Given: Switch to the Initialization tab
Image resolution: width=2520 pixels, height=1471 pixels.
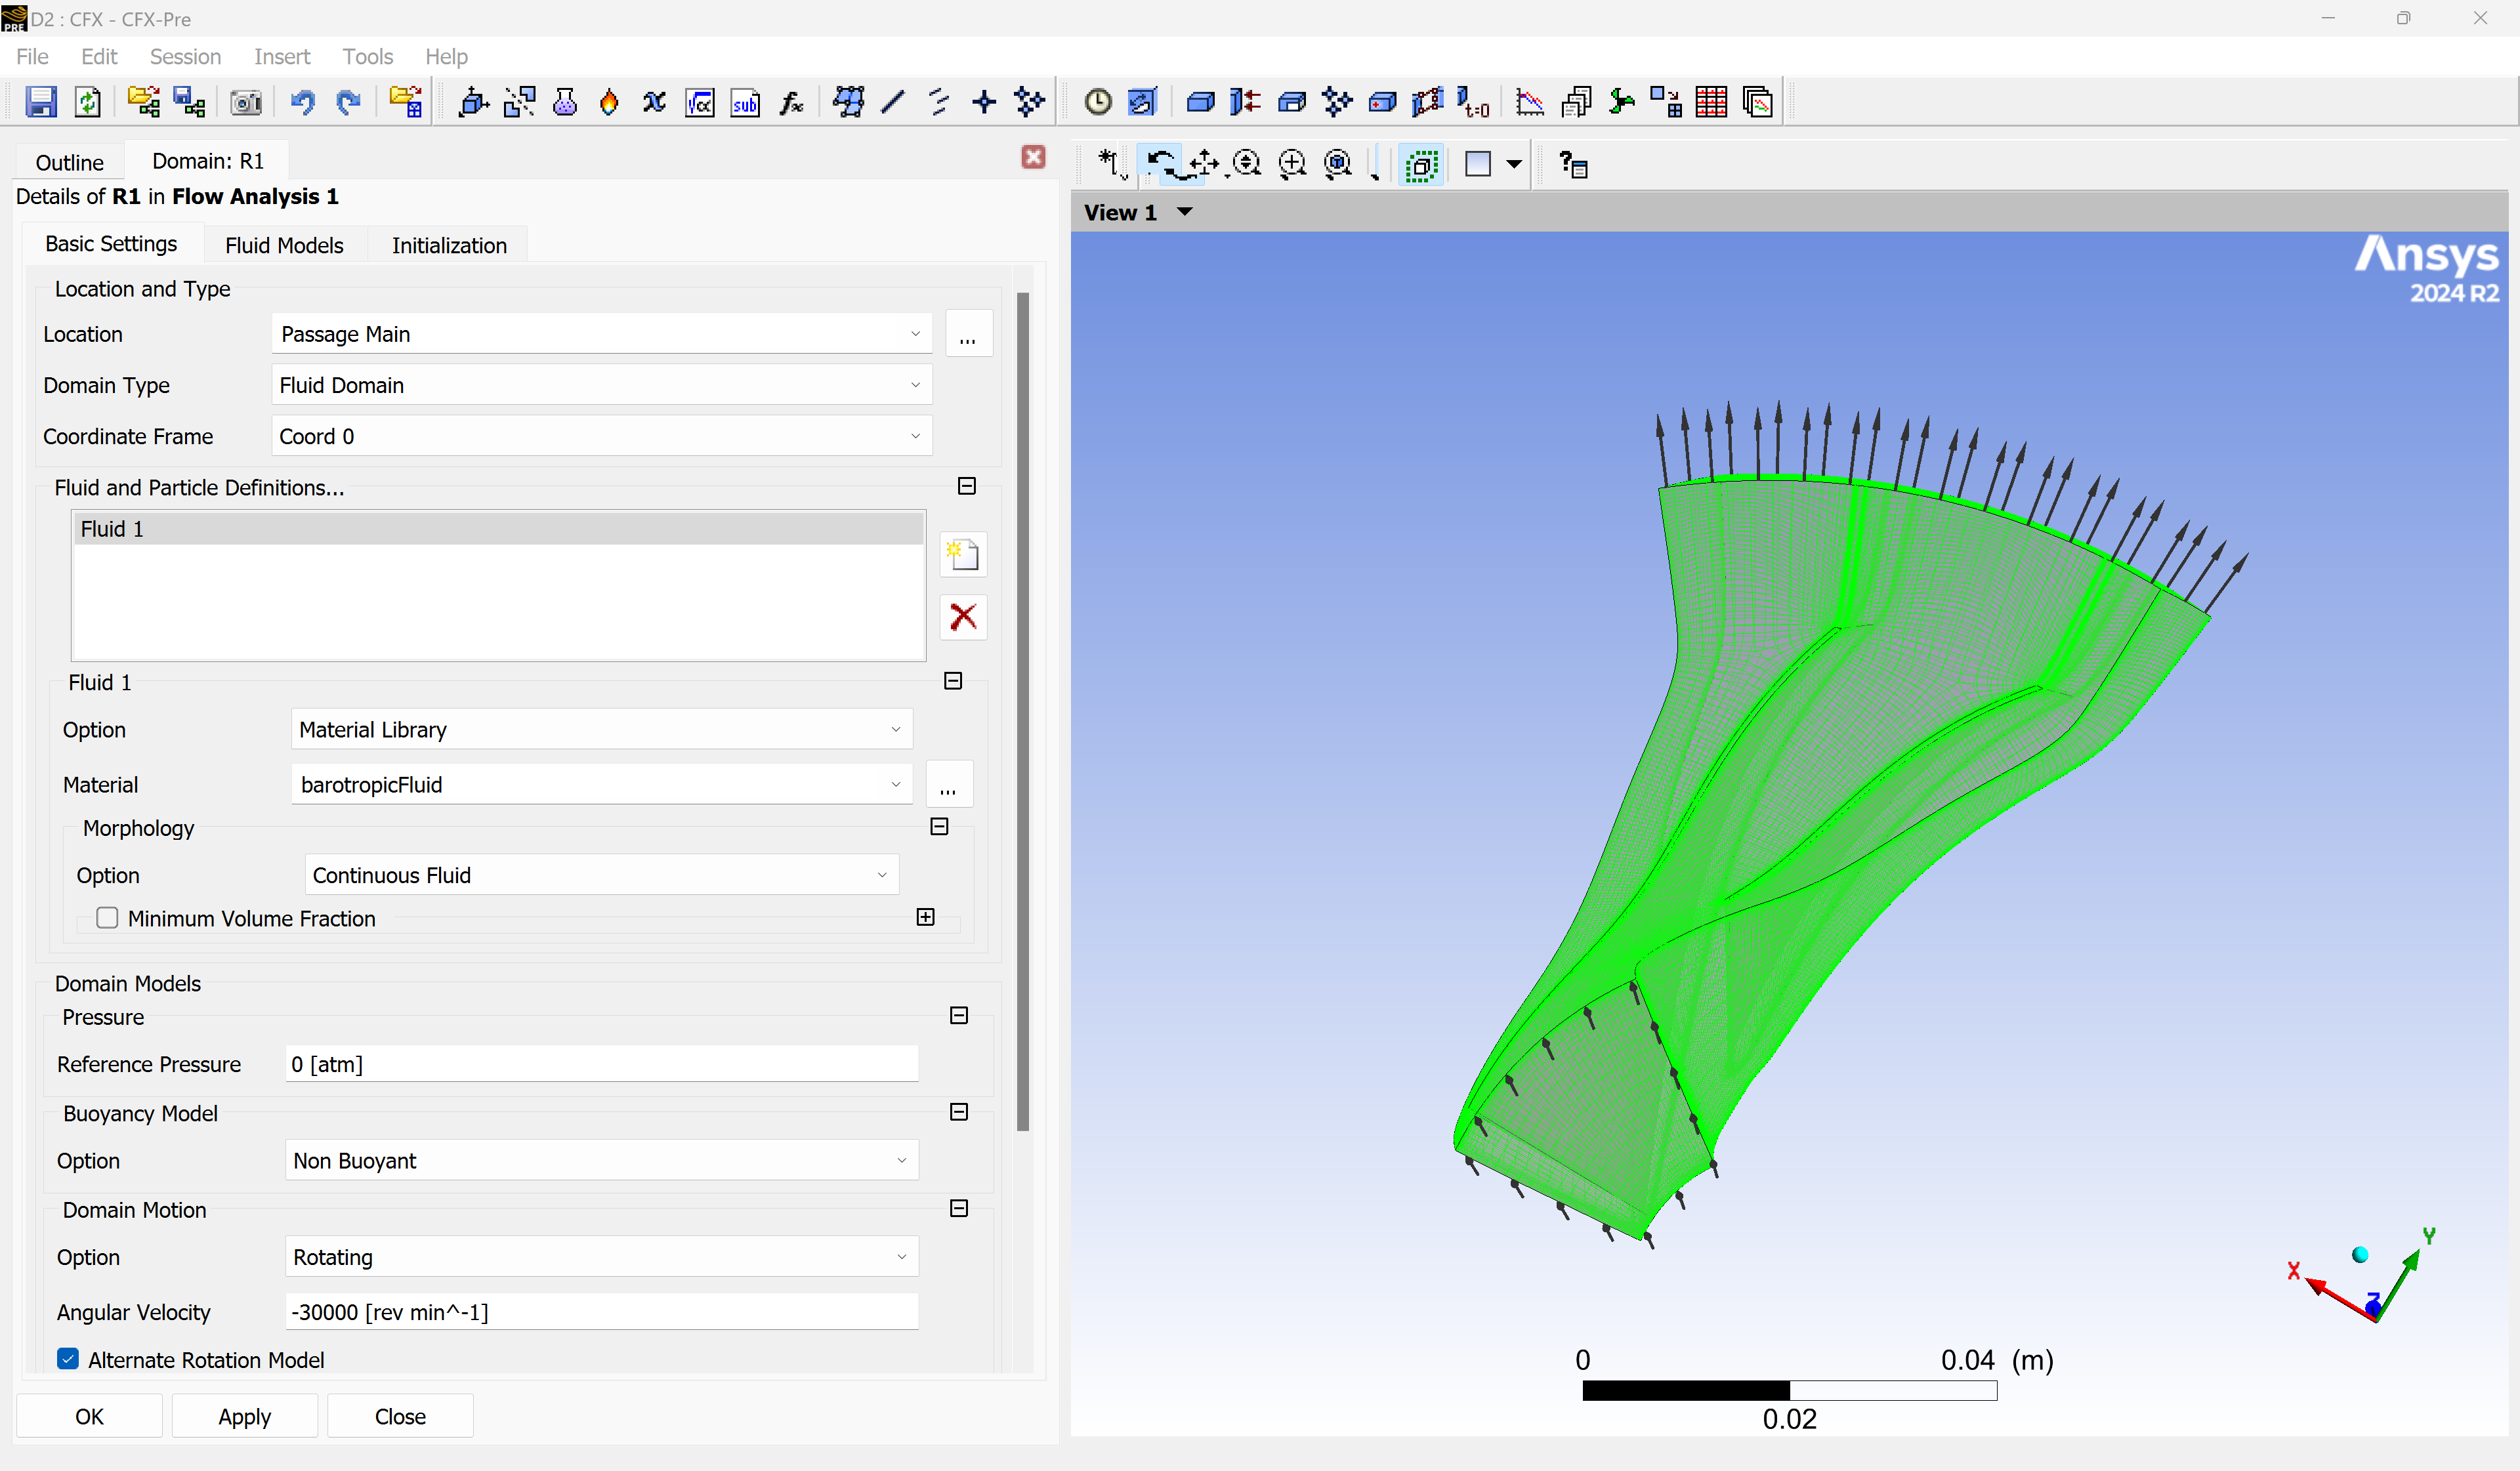Looking at the screenshot, I should [449, 246].
